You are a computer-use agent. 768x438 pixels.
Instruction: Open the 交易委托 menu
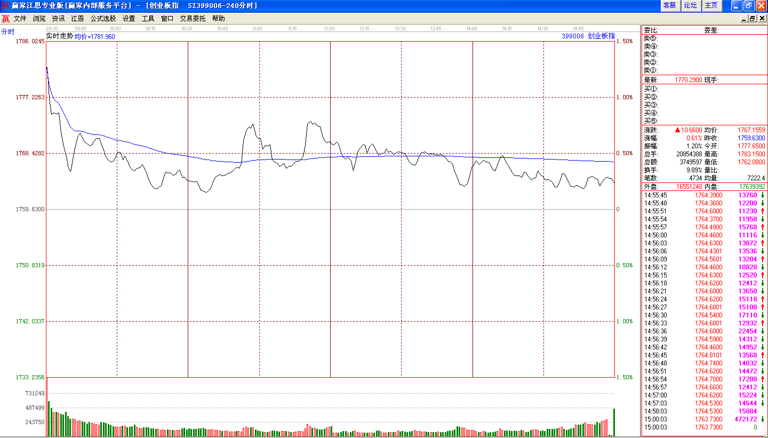click(193, 18)
